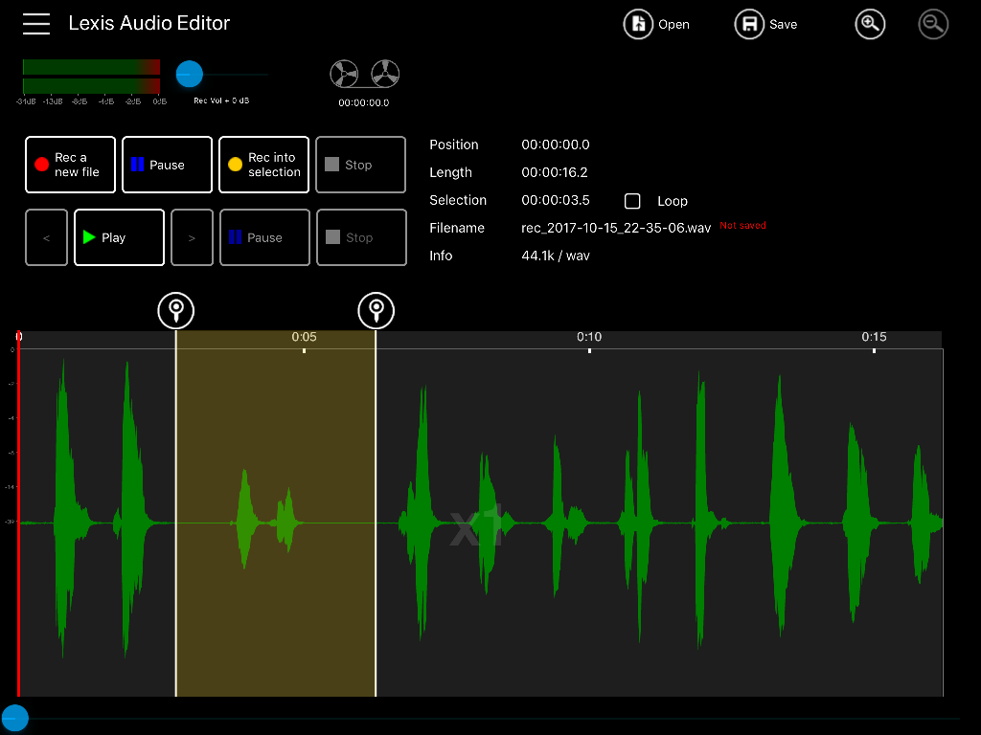Click Rec into selection button
The width and height of the screenshot is (981, 735).
pyautogui.click(x=264, y=165)
